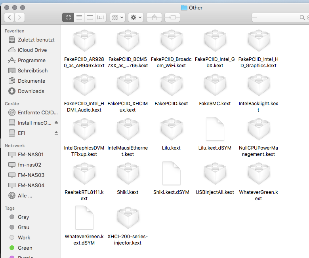Select FakePCIID_XHCIMux.kext icon
The width and height of the screenshot is (309, 258).
point(128,85)
